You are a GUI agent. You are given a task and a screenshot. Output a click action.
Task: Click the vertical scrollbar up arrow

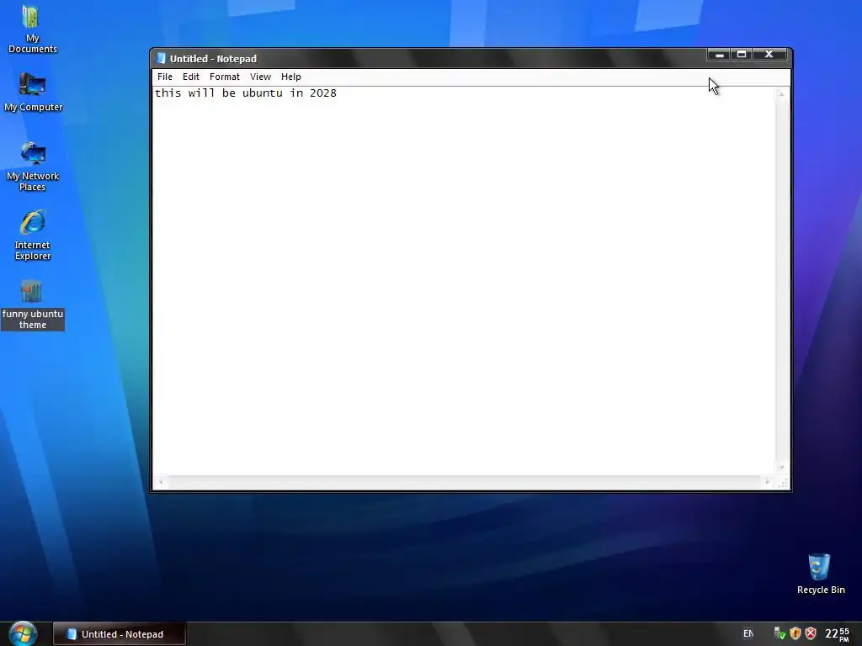click(780, 94)
